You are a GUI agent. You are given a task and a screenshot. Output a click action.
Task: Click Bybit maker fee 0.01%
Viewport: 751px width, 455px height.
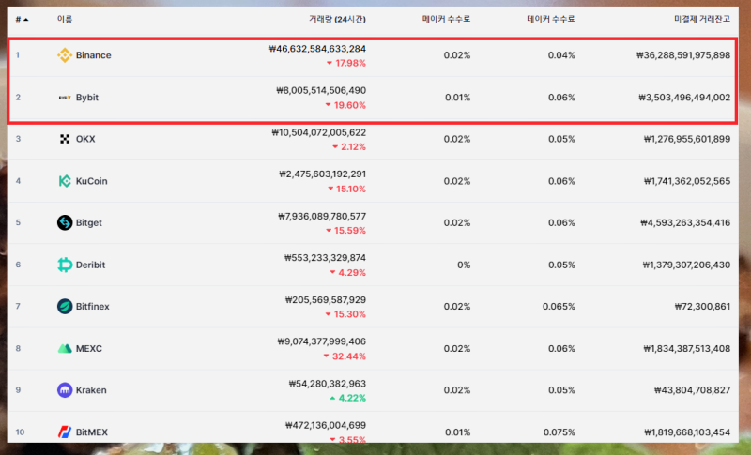[x=457, y=98]
